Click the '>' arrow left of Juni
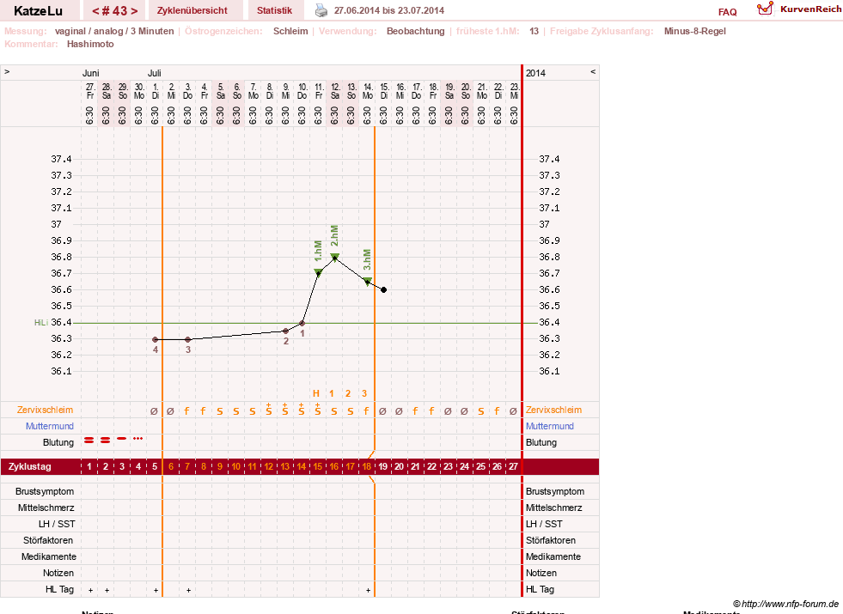 (7, 71)
